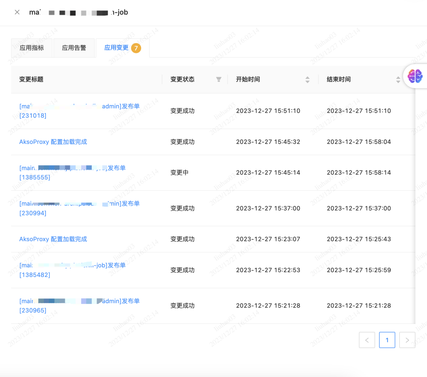Select page 1 in pagination
Viewport: 427px width, 377px height.
click(x=387, y=340)
